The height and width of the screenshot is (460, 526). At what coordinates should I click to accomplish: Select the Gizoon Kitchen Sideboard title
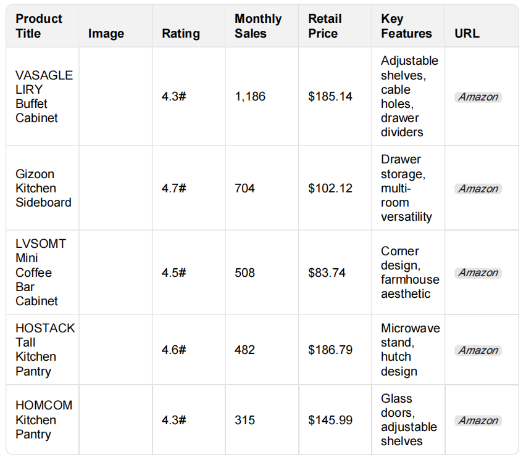point(43,188)
